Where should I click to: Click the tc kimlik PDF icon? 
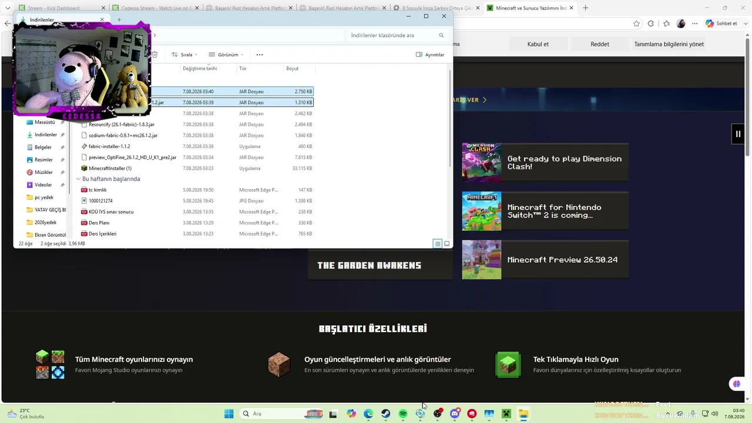(84, 190)
